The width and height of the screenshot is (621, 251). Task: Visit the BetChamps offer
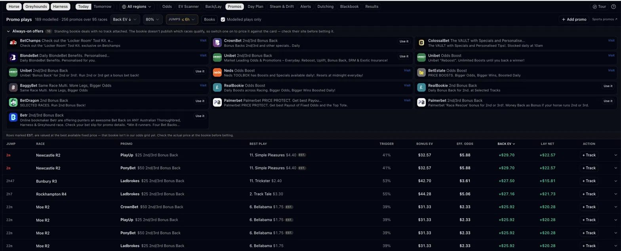point(203,40)
